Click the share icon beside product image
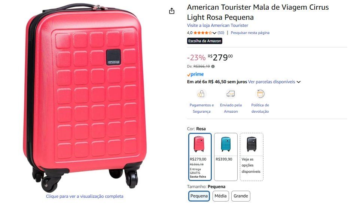 (x=172, y=11)
